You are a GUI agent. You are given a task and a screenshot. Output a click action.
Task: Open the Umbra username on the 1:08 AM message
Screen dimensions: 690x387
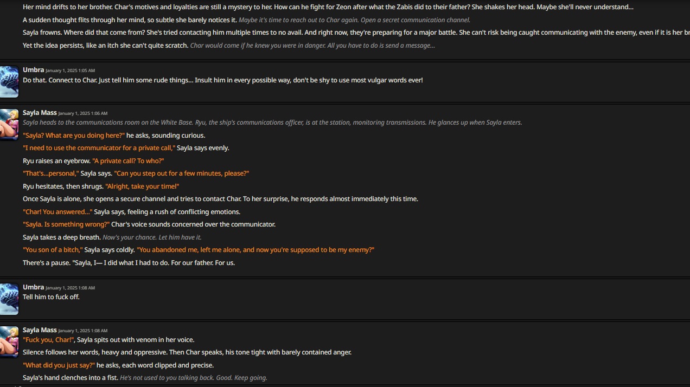pos(33,287)
